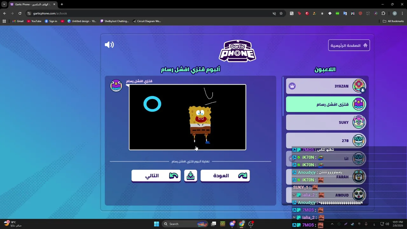Click the bird avatar beside the drawing
Viewport: 407px width, 229px height.
click(x=116, y=86)
